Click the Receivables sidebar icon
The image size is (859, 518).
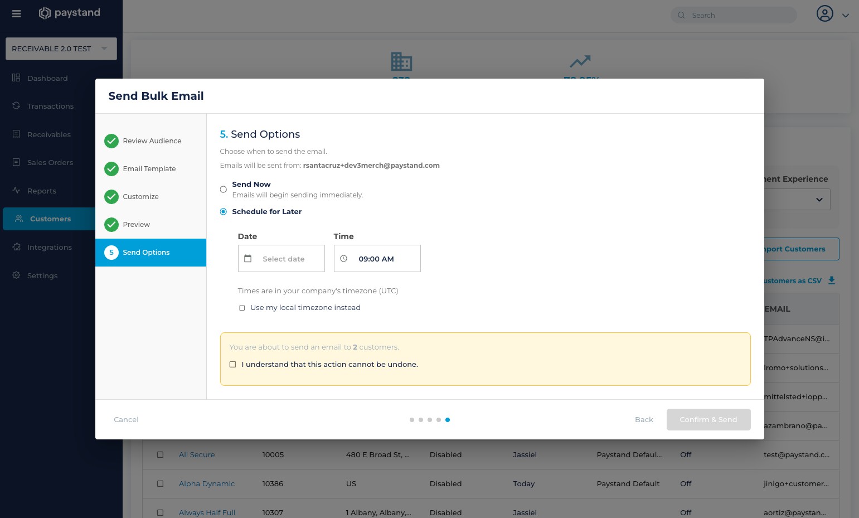click(16, 134)
